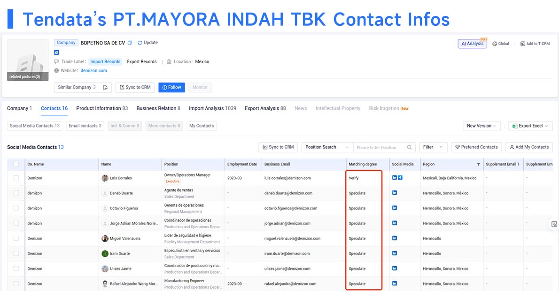
Task: Open Octavio Figueroa's LinkedIn icon
Action: click(x=394, y=208)
